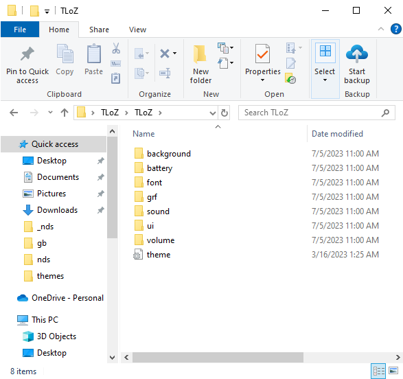Select the background folder
Image resolution: width=403 pixels, height=379 pixels.
coord(169,154)
